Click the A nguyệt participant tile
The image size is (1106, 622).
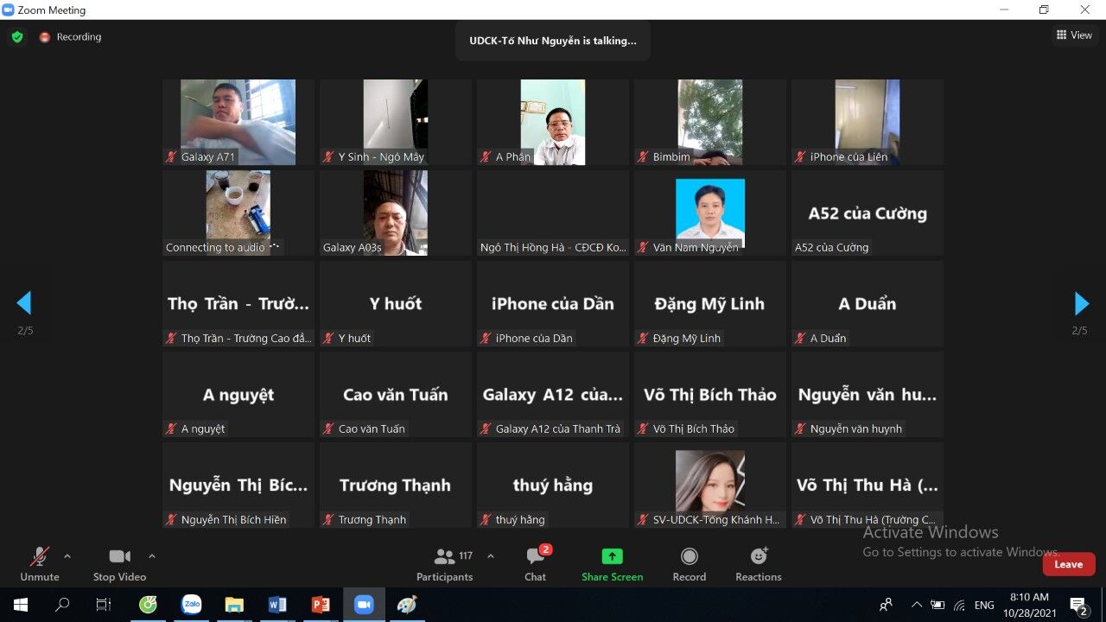238,394
